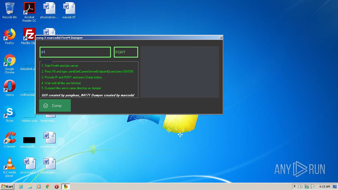This screenshot has height=190, width=338.
Task: Click the green Dump button
Action: coord(55,106)
